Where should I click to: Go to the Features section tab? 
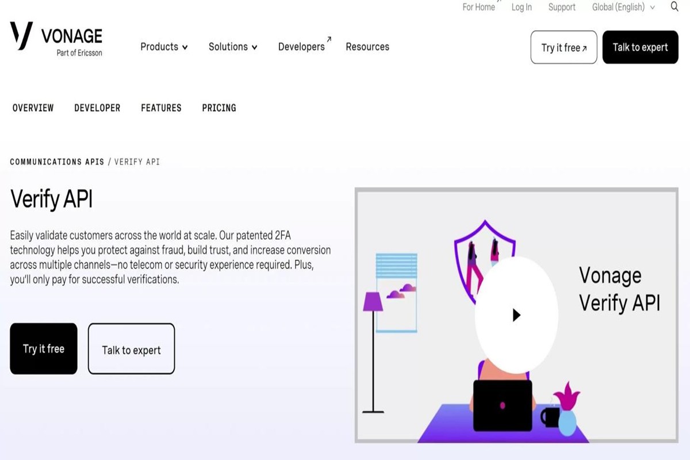point(161,108)
